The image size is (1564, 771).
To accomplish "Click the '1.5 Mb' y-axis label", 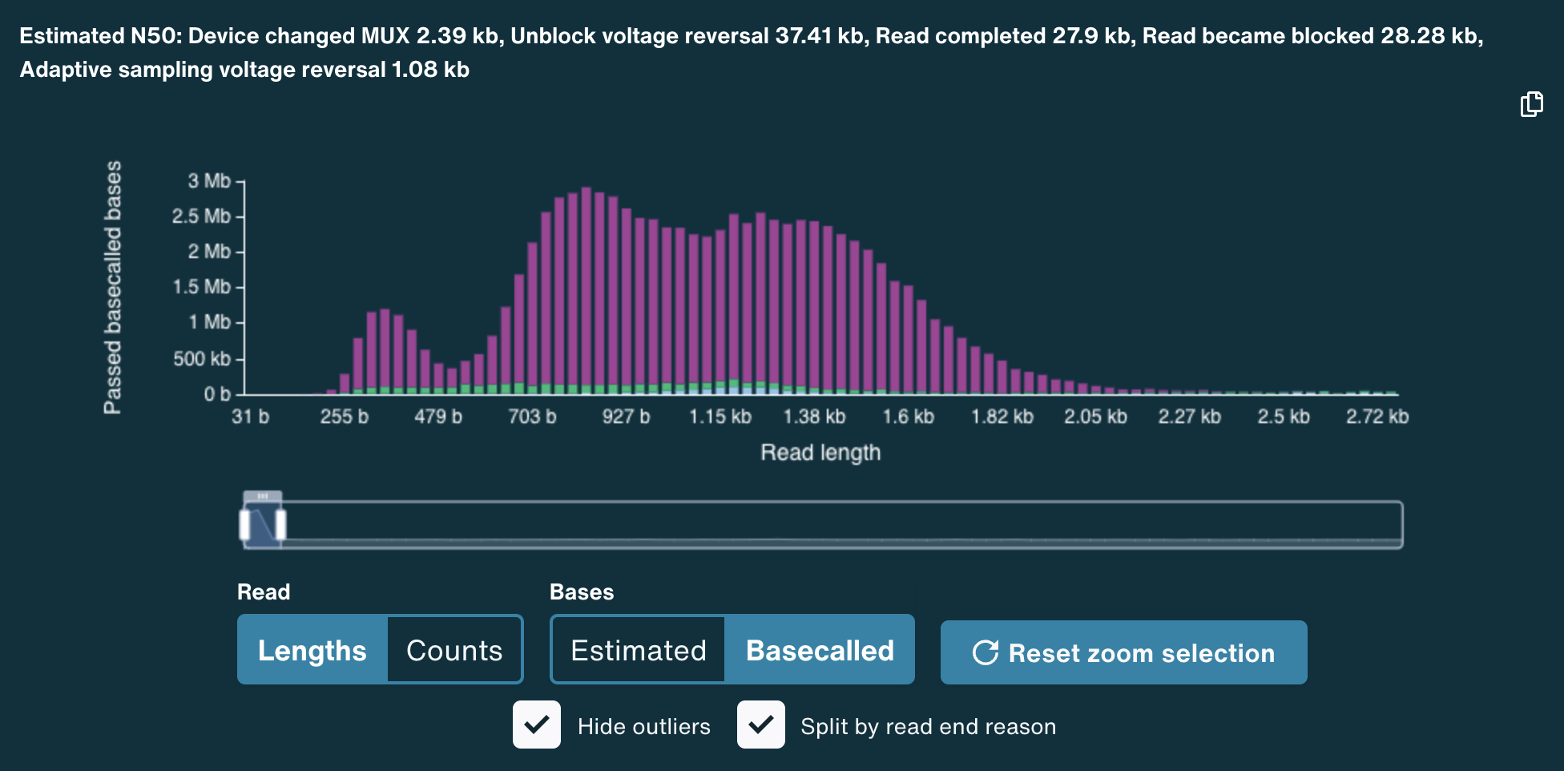I will tap(202, 287).
